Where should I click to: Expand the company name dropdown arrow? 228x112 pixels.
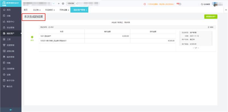[54, 3]
